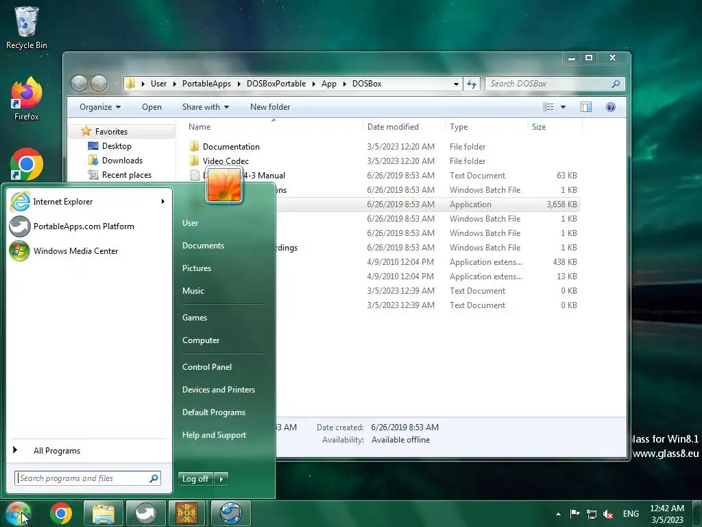Sort by the Size column header

(539, 127)
